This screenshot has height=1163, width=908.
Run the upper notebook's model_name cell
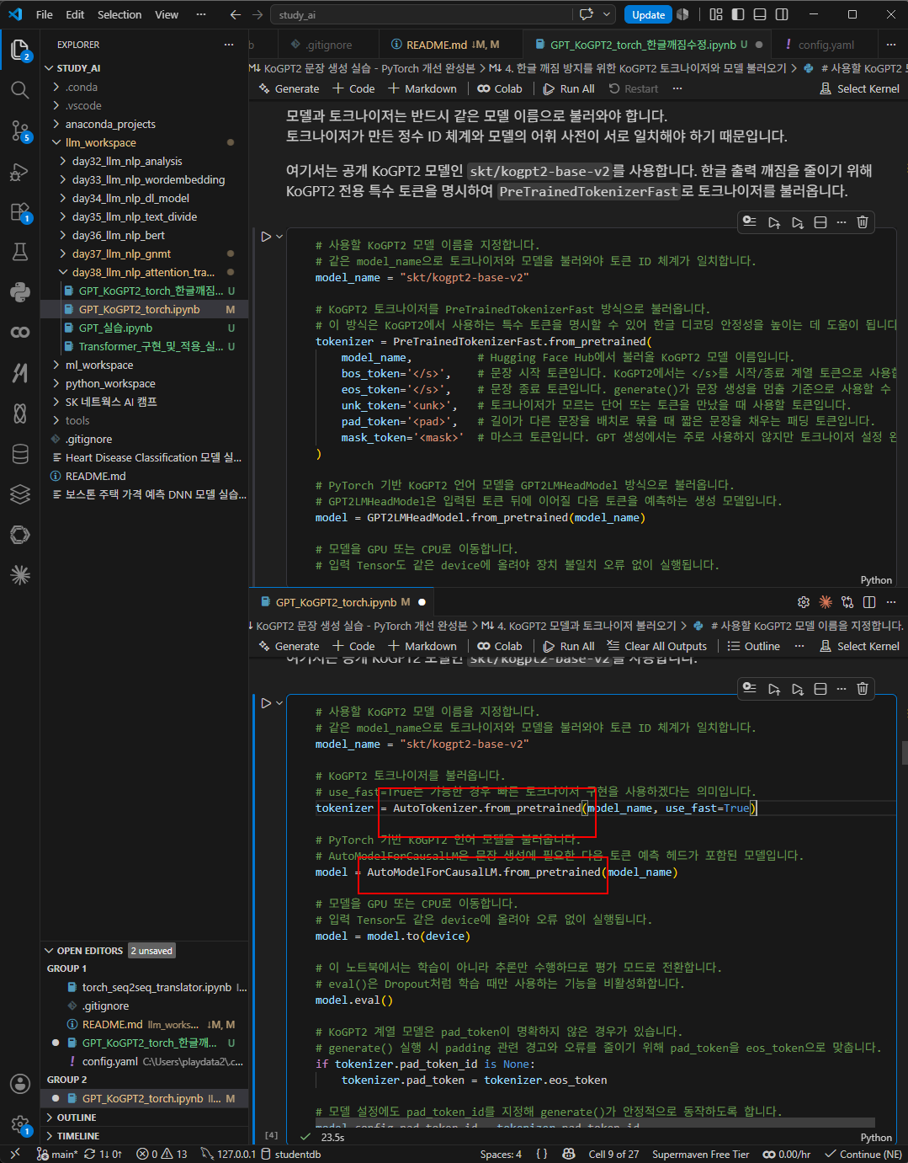point(266,237)
